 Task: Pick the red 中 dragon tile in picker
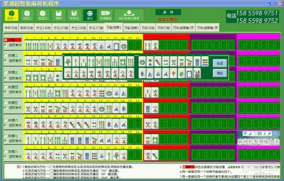click(x=173, y=73)
